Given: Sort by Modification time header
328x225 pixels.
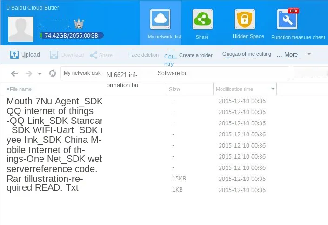Looking at the screenshot, I should [x=234, y=89].
